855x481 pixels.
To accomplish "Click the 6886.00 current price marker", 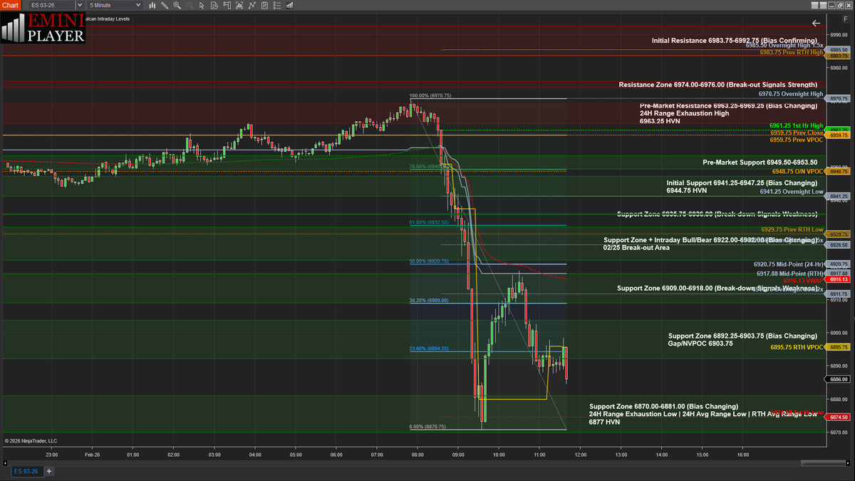I will (x=838, y=379).
